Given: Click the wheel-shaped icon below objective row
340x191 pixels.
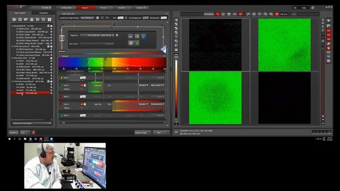Looking at the screenshot, I should tap(131, 43).
